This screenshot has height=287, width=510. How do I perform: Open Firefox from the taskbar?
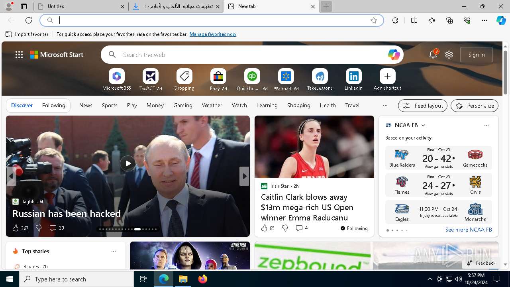click(x=203, y=279)
